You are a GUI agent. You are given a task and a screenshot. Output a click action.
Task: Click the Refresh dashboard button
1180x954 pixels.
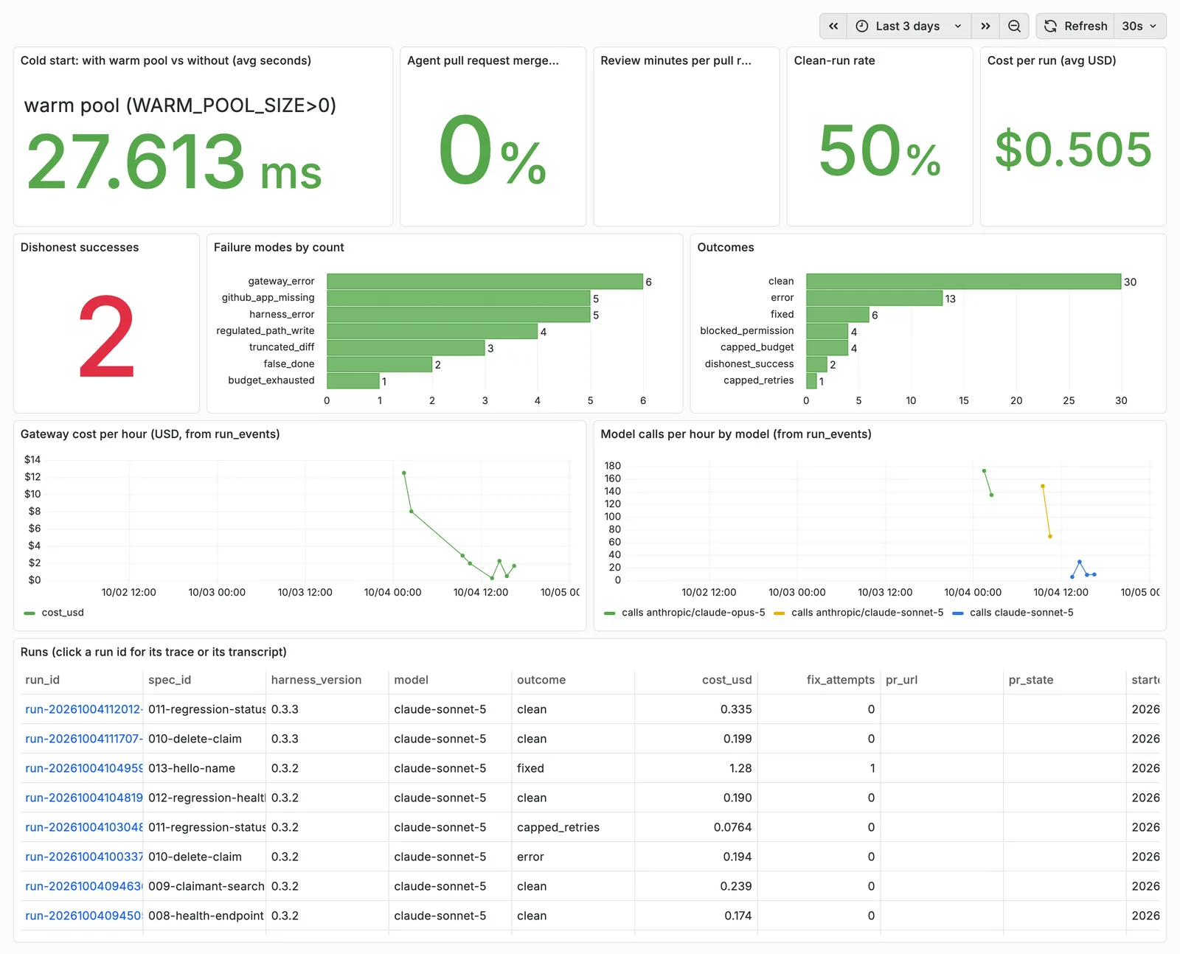click(1075, 26)
